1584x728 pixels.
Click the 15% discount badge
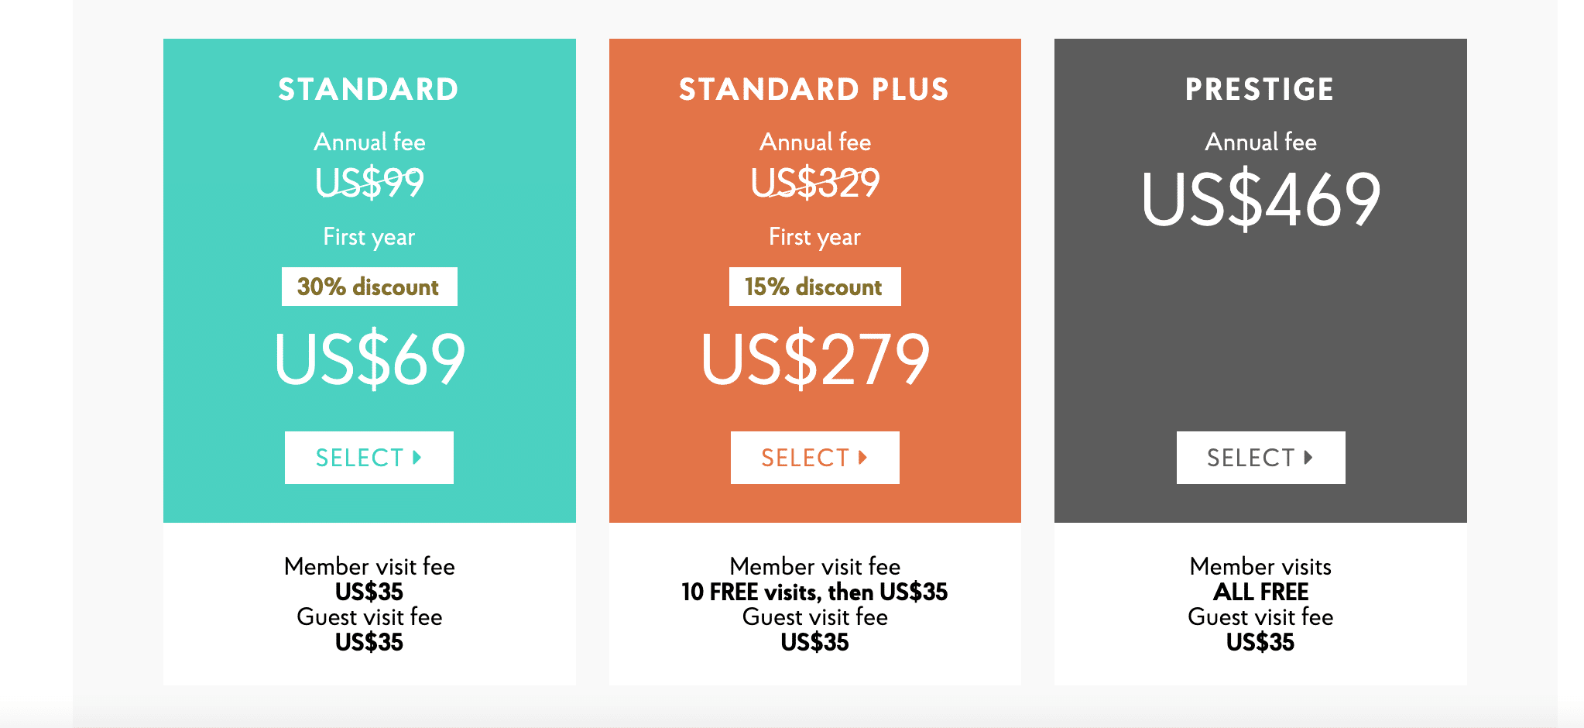tap(815, 287)
